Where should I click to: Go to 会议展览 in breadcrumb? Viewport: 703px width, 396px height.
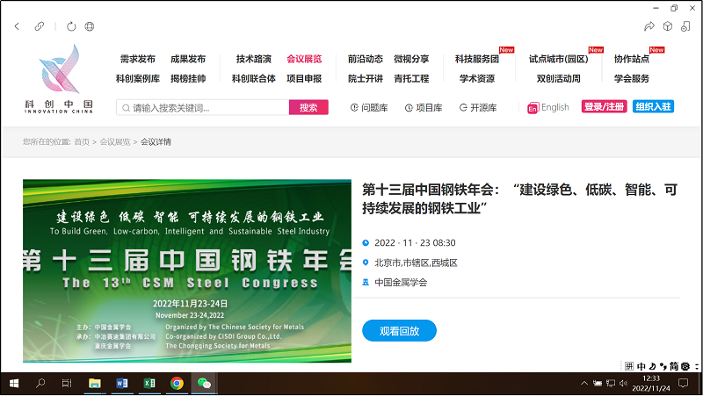click(x=115, y=142)
